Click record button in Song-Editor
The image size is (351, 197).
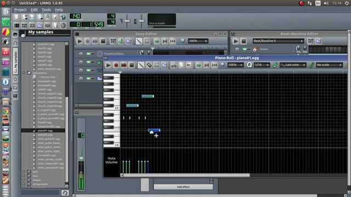point(87,41)
